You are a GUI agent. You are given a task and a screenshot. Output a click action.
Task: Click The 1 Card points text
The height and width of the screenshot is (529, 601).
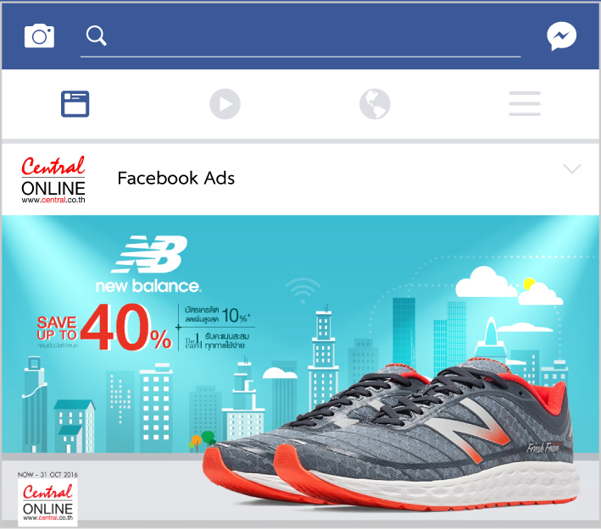pos(217,340)
